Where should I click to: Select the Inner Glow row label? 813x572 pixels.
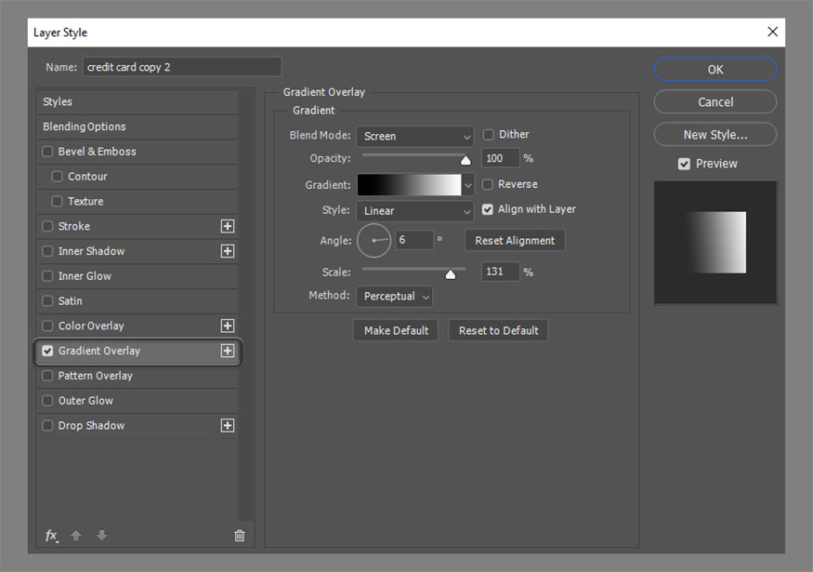click(85, 276)
